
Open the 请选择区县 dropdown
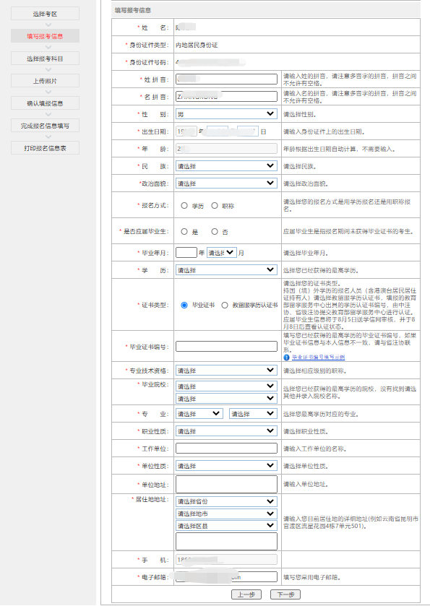coord(226,526)
